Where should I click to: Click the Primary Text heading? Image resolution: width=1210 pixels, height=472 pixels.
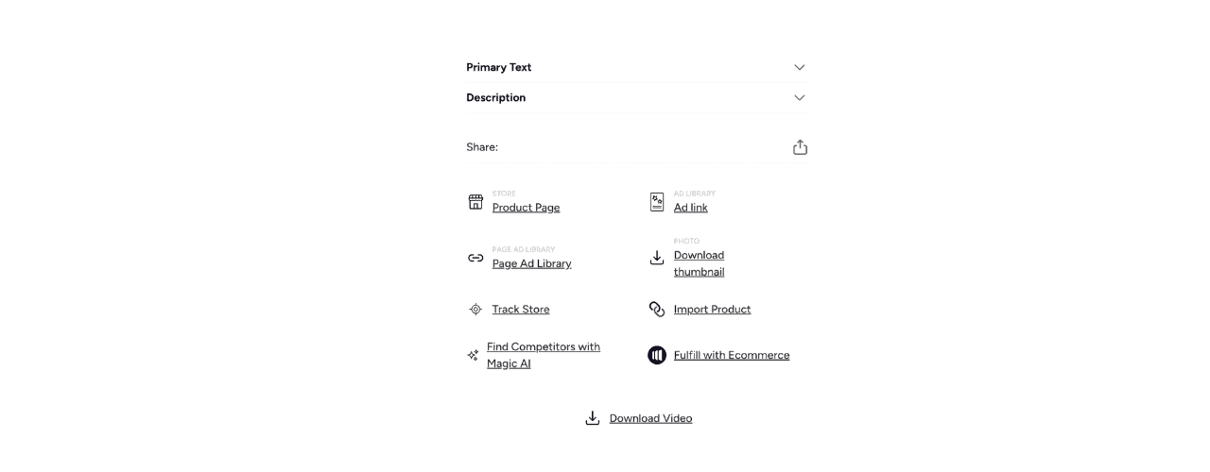click(x=498, y=67)
